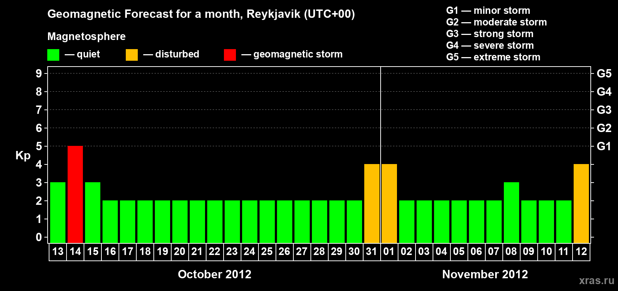Click the 'G2 — moderate storm' legend line
This screenshot has width=618, height=291.
[497, 22]
